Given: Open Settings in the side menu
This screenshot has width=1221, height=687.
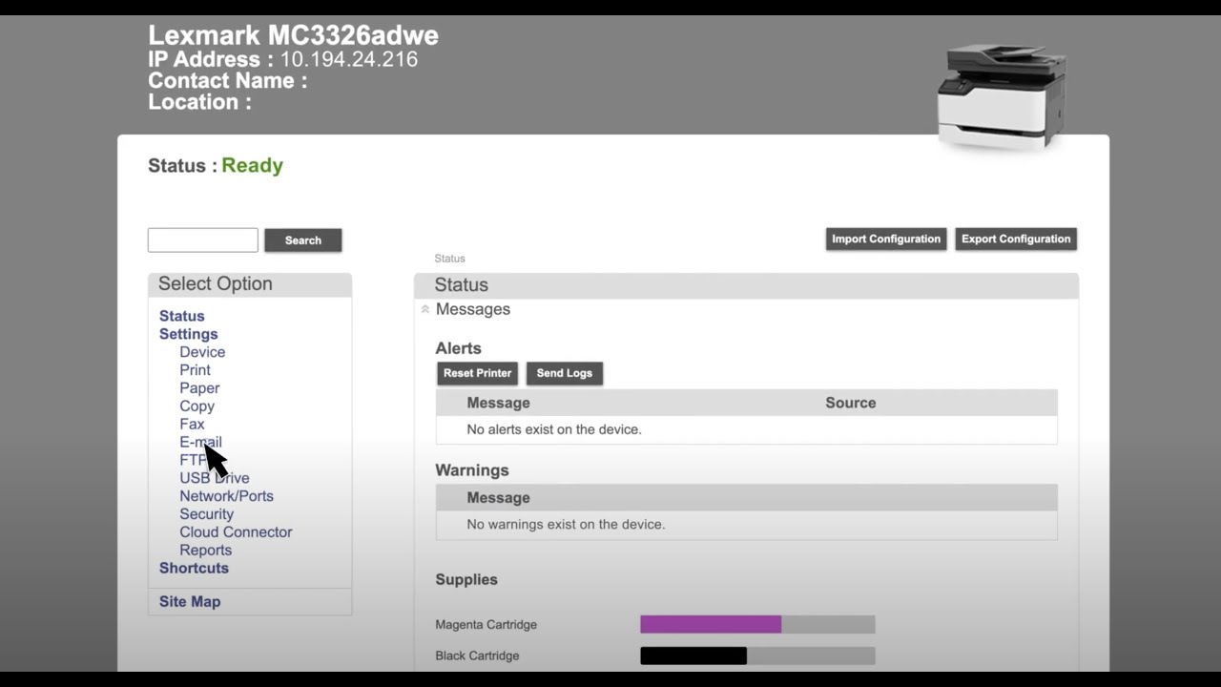Looking at the screenshot, I should click(189, 334).
